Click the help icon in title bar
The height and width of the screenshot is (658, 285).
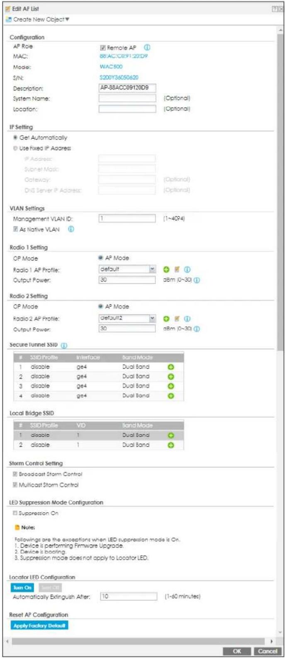275,9
